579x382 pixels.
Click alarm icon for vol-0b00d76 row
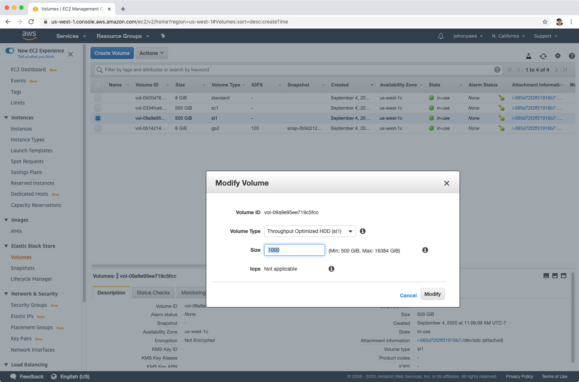tap(502, 98)
